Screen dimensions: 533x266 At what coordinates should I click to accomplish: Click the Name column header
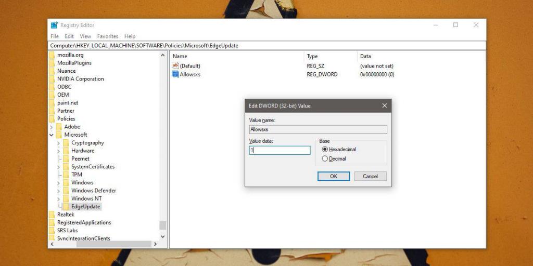[237, 56]
